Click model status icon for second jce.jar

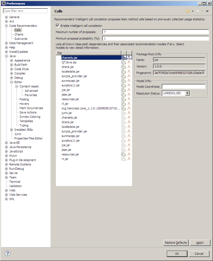click(x=129, y=145)
